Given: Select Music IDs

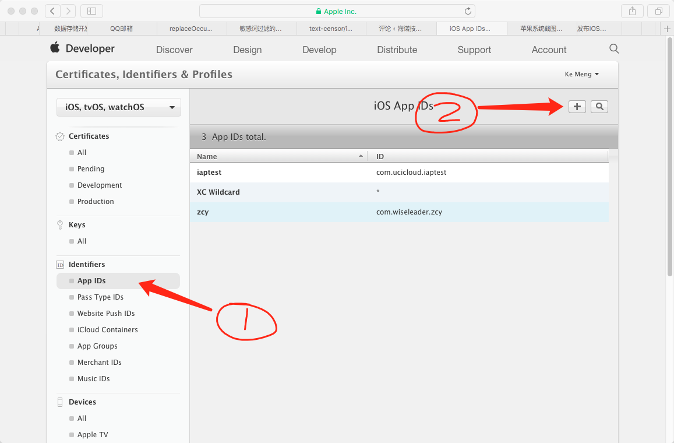Looking at the screenshot, I should coord(93,379).
